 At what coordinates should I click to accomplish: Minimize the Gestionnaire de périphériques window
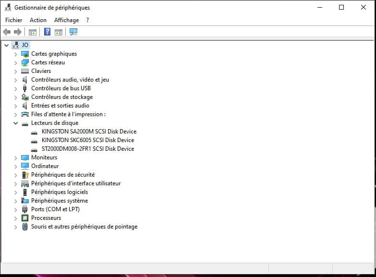coord(320,7)
